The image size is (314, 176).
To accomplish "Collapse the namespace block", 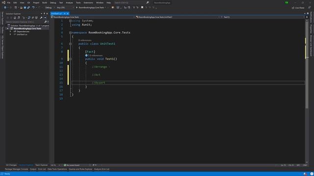I will tap(70, 33).
